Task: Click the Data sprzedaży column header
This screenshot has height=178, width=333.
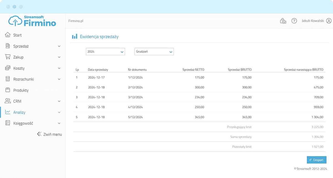Action: click(98, 70)
